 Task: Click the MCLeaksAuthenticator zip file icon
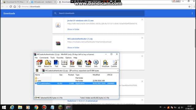click(58, 43)
